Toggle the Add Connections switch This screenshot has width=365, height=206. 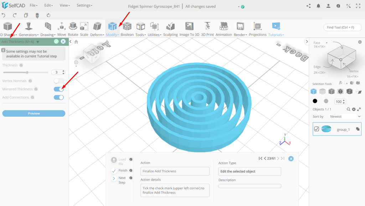coord(59,97)
